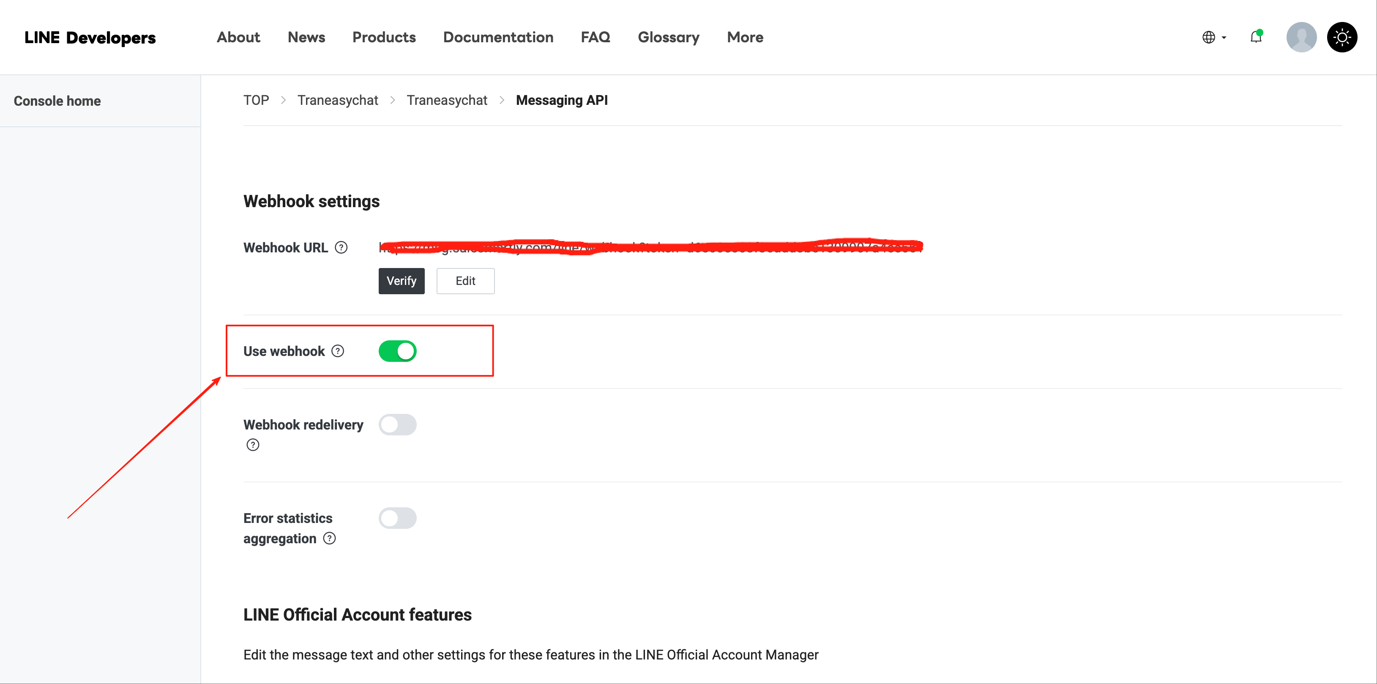Click the LINE Developers logo

90,38
